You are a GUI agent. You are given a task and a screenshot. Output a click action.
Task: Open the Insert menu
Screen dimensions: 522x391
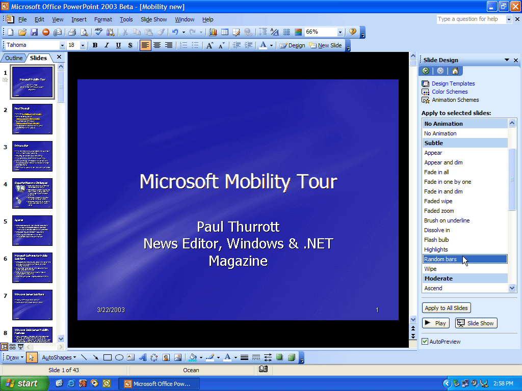(x=79, y=20)
